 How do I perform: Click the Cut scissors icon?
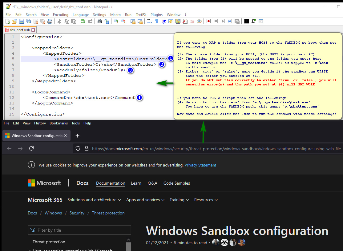pos(59,21)
